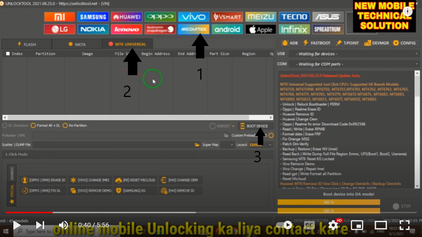
Task: Open the Spreadtrum chipset tile
Action: point(328,29)
